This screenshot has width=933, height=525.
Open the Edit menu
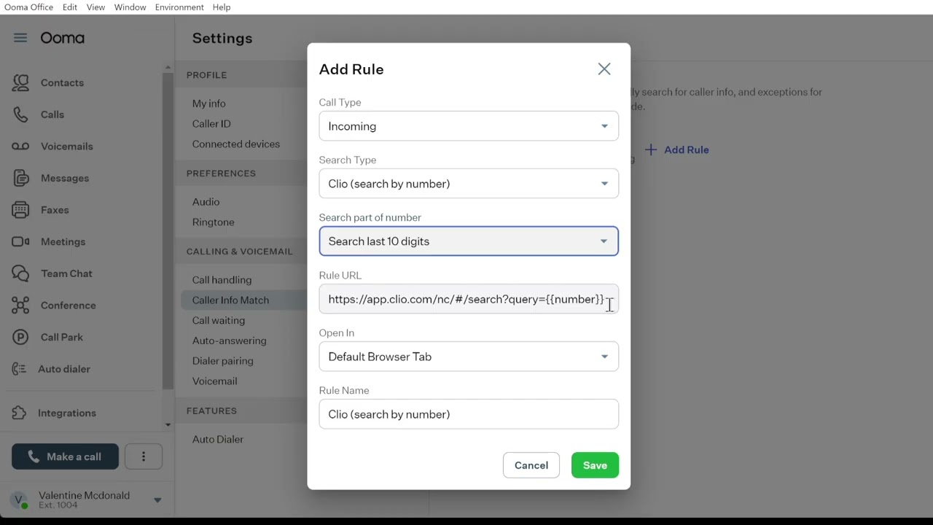tap(69, 7)
